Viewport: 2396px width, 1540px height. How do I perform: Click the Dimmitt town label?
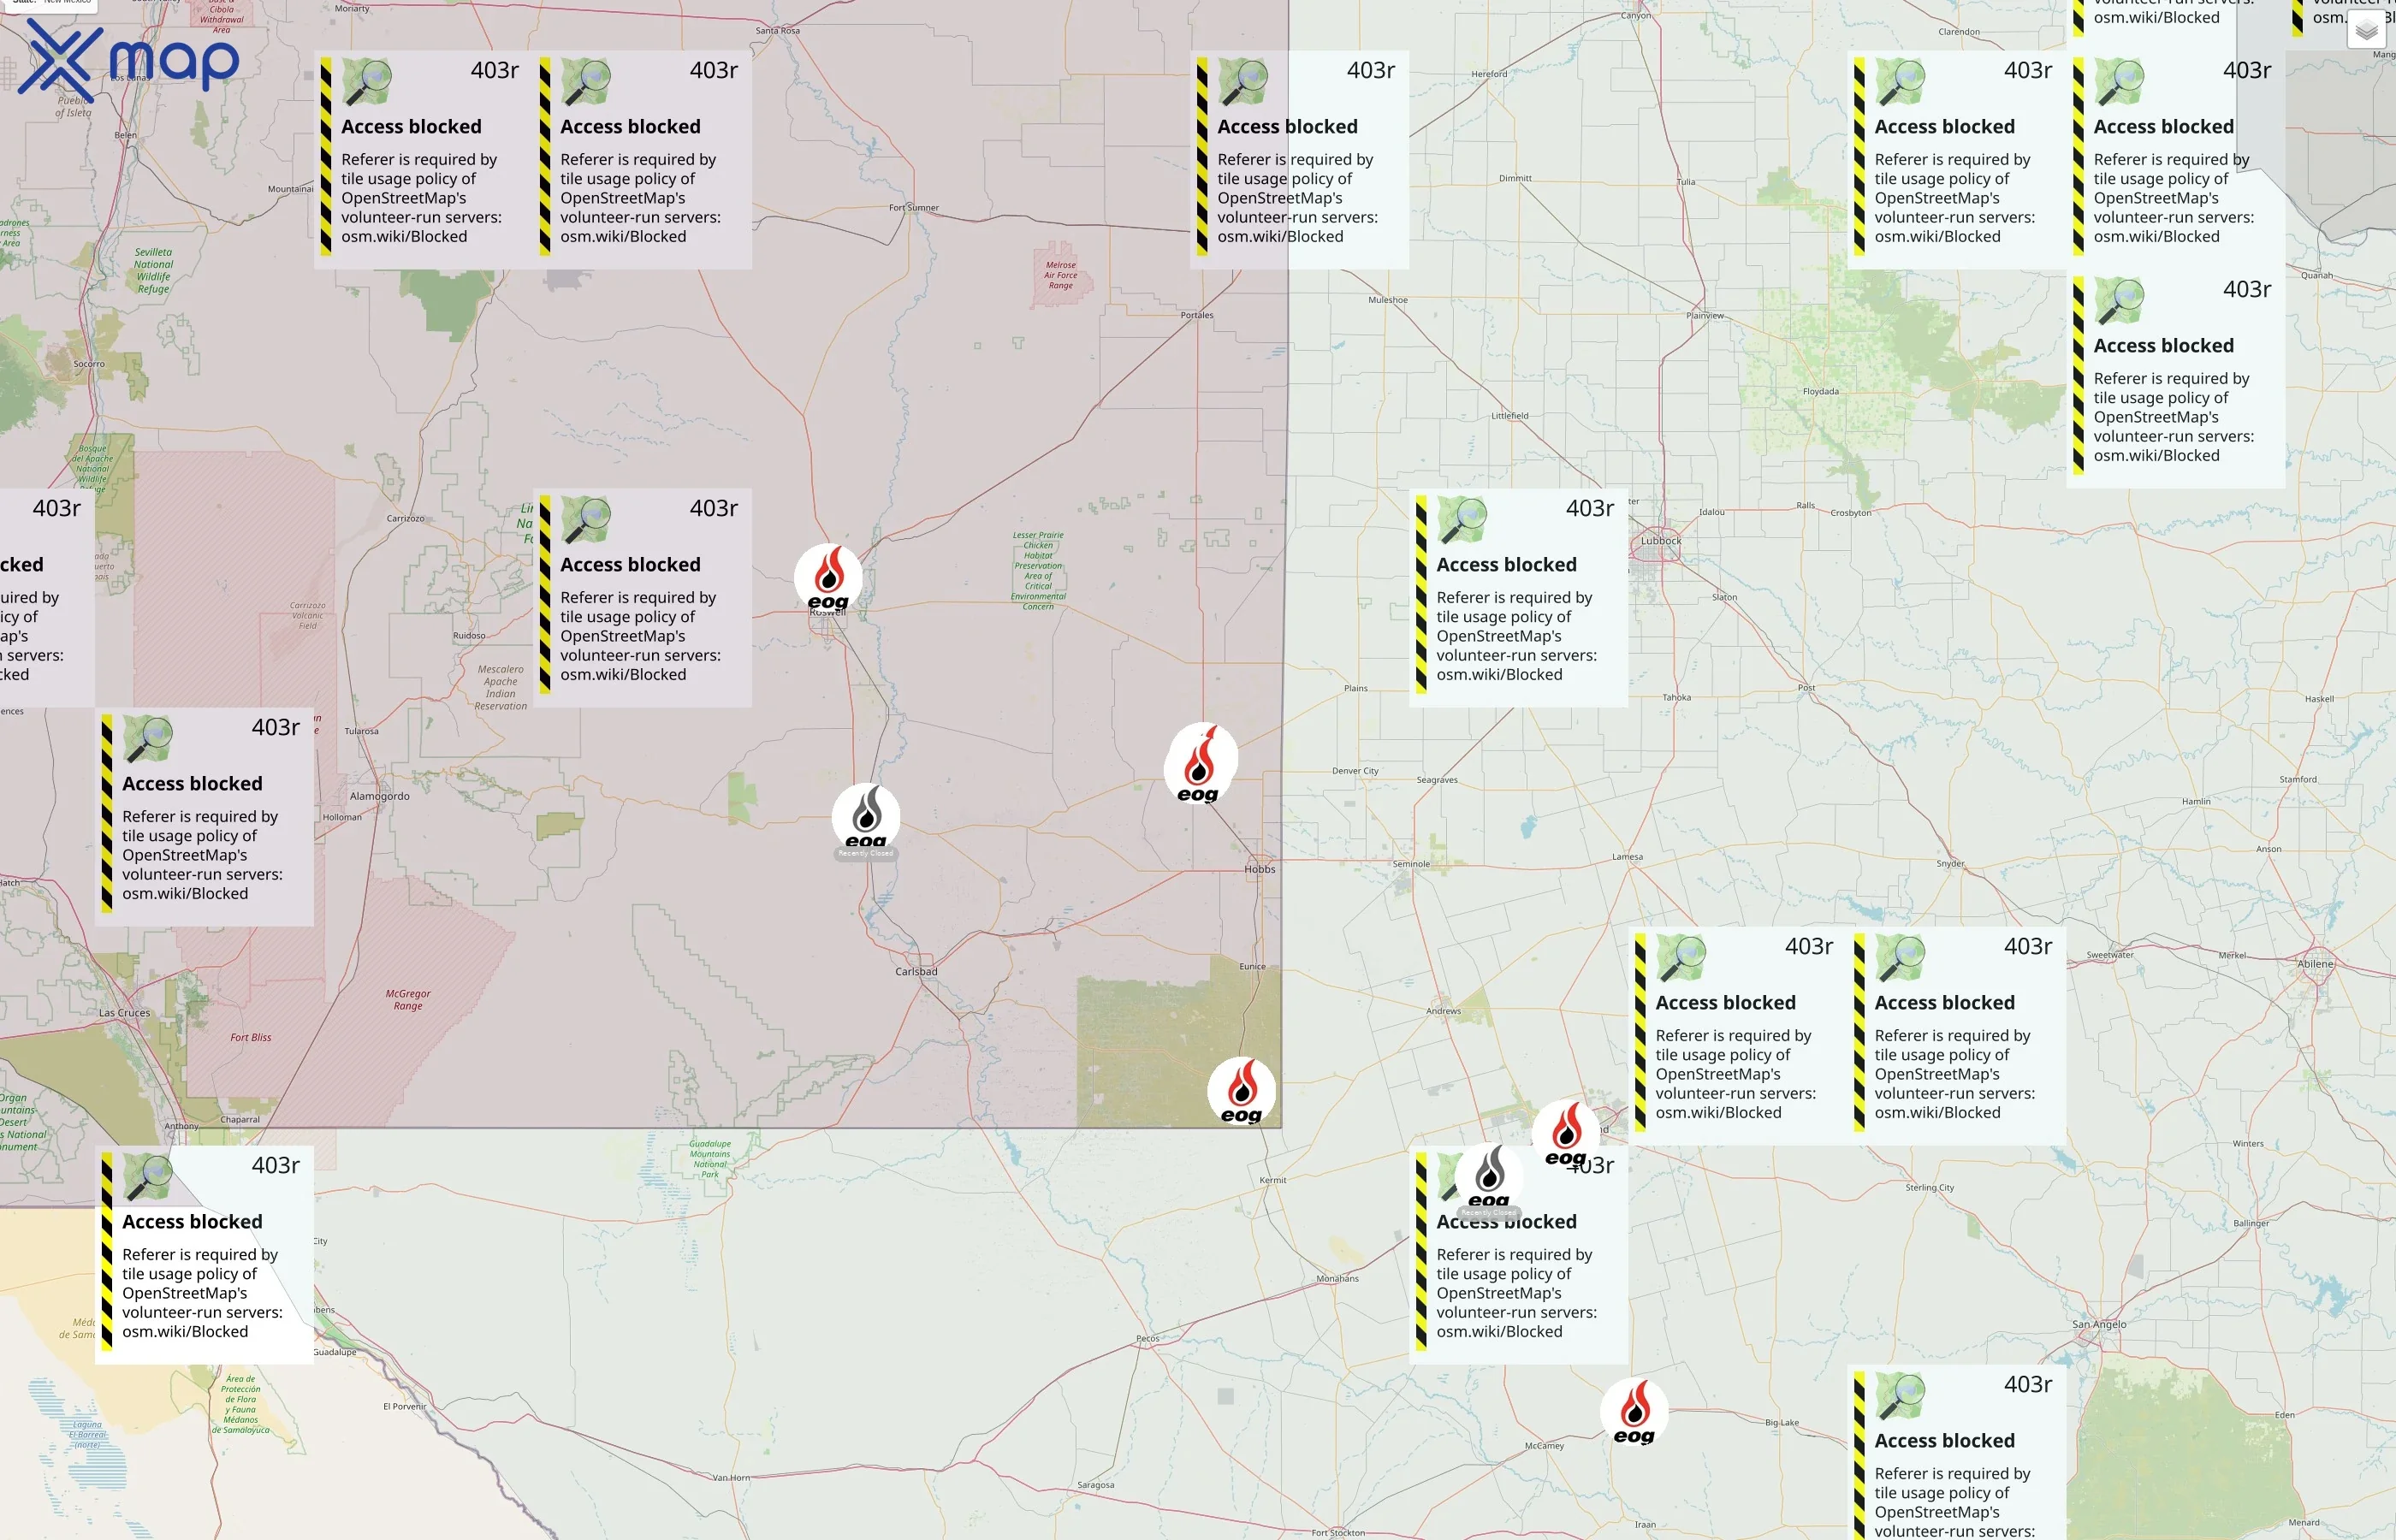[1515, 178]
